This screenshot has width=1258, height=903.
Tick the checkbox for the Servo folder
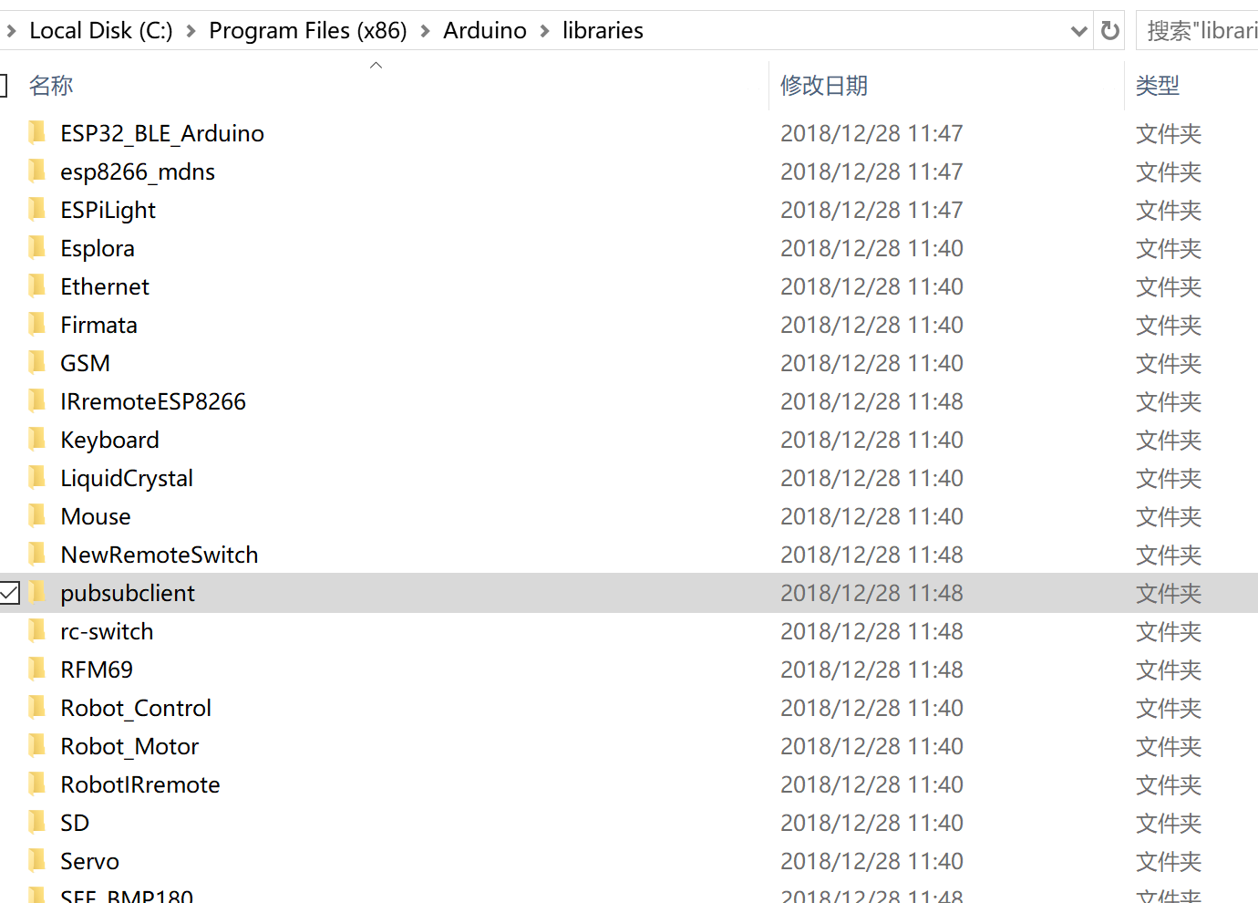point(11,860)
